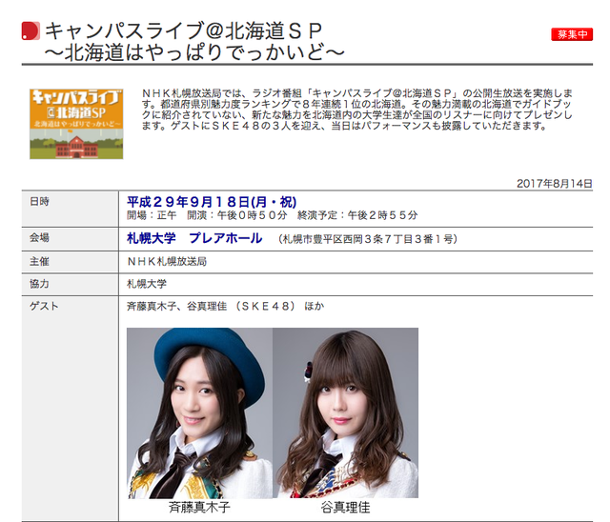This screenshot has width=610, height=522.
Task: Select the subtitle 北海道はやっぱりでっかいど
Action: 194,52
